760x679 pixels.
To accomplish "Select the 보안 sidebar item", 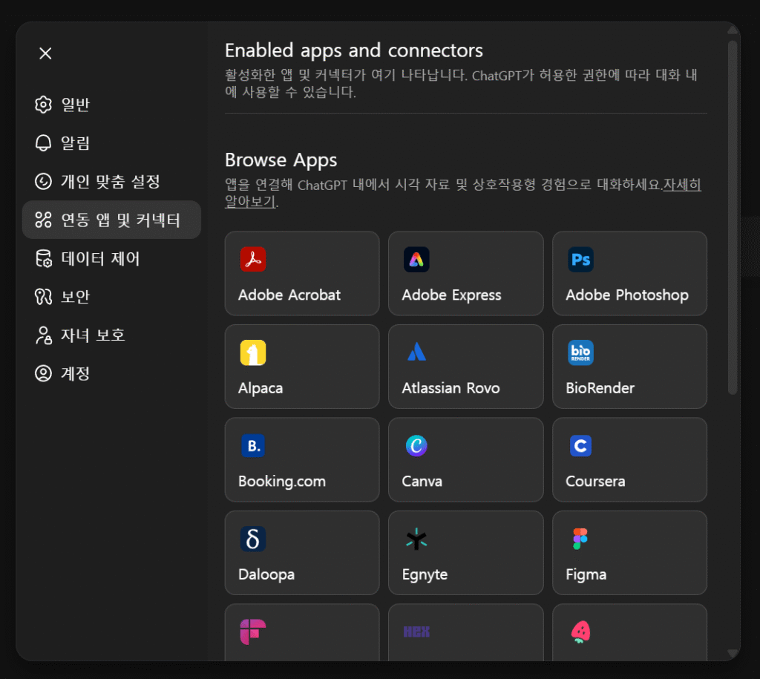I will click(74, 297).
